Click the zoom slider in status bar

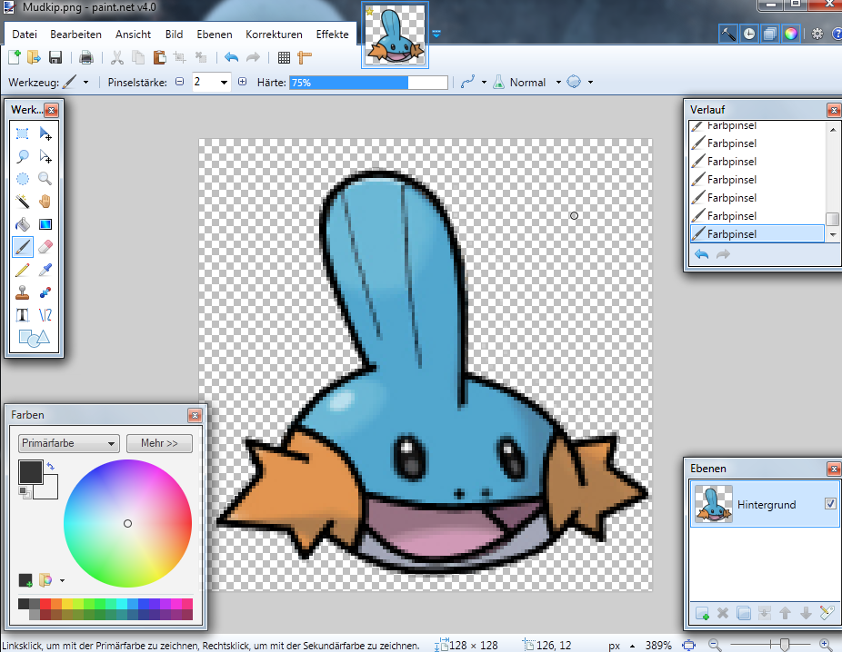coord(770,645)
